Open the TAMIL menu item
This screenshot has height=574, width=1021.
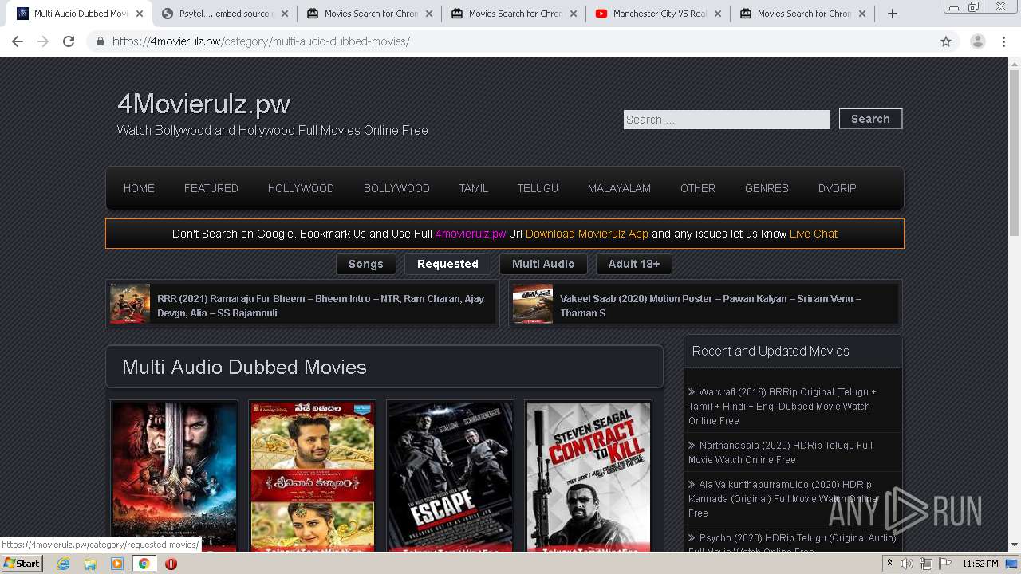point(473,188)
